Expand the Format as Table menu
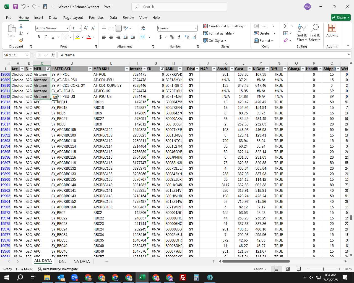354x283 pixels. [219, 33]
